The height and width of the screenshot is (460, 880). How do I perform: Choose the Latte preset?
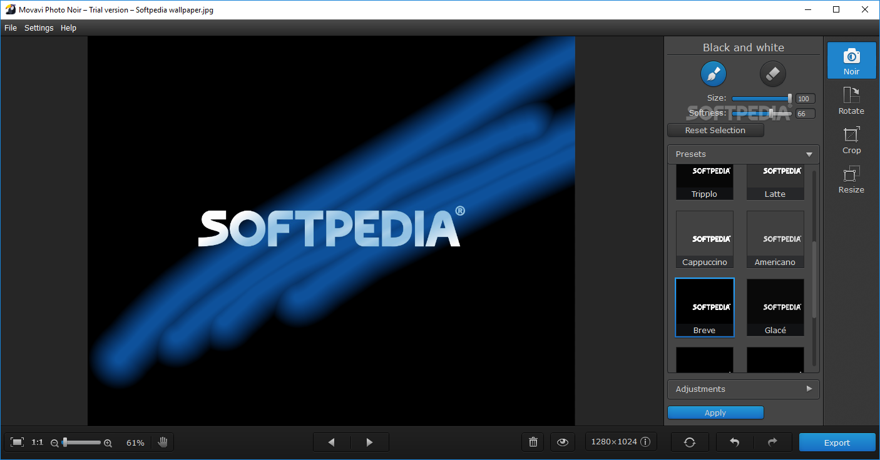click(775, 182)
